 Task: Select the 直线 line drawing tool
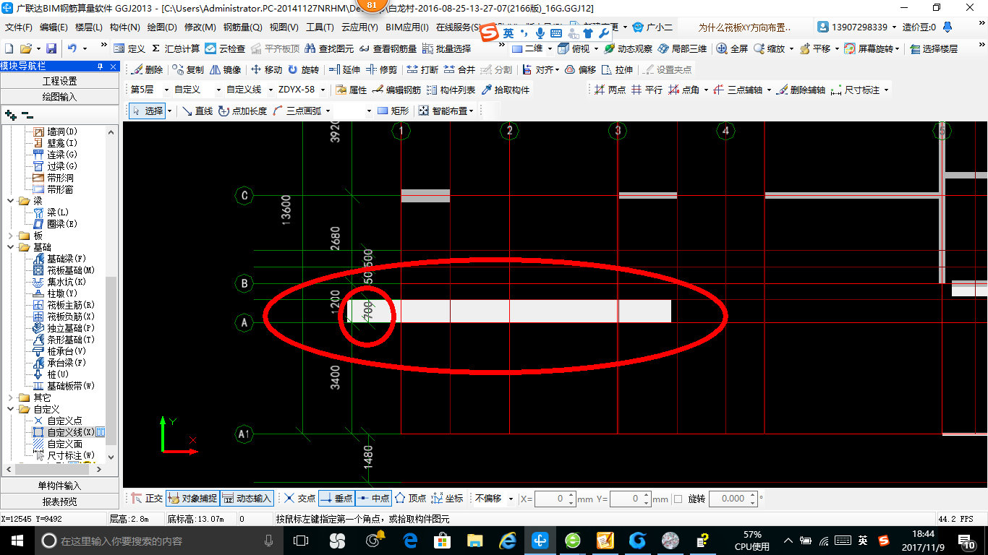click(197, 111)
